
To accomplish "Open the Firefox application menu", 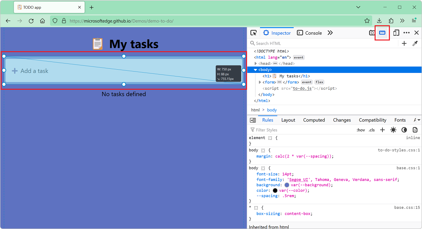I will coord(414,21).
